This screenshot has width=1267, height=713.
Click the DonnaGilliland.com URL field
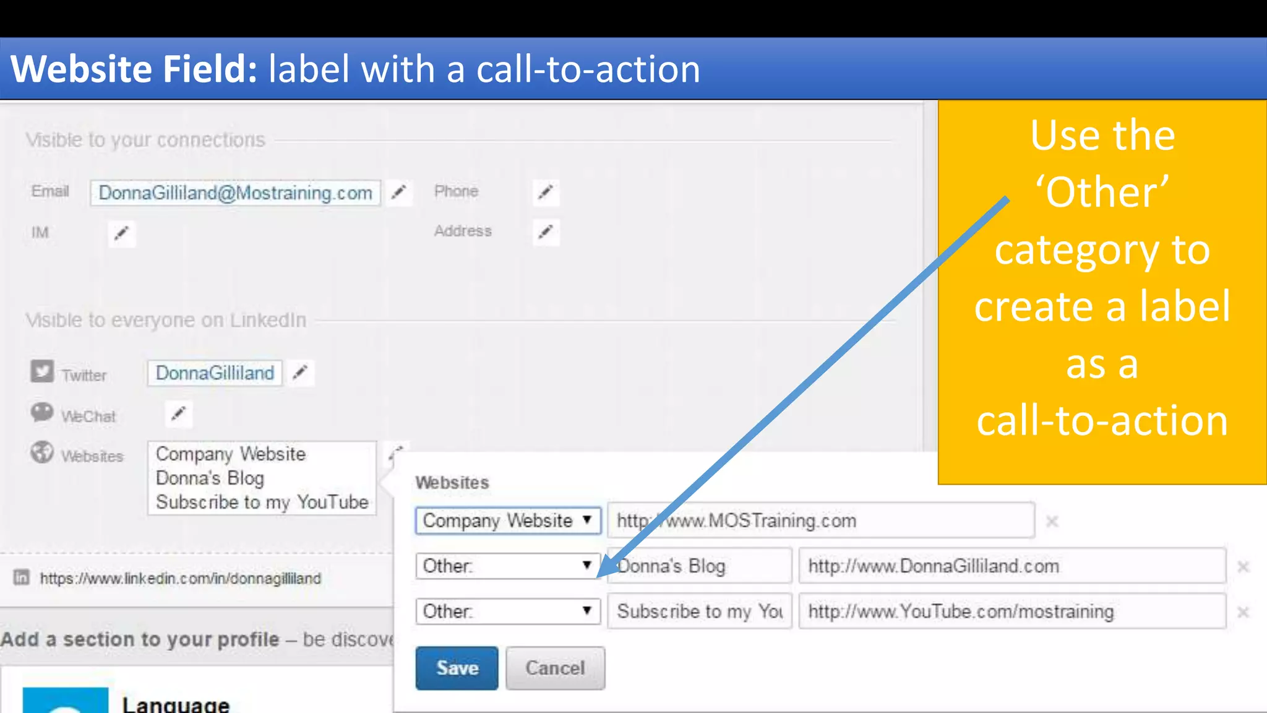click(x=1012, y=566)
